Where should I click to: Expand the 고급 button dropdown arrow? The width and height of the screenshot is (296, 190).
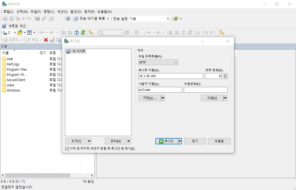pos(225,98)
